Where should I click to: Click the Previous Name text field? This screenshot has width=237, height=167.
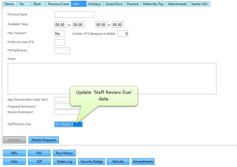pos(74,15)
